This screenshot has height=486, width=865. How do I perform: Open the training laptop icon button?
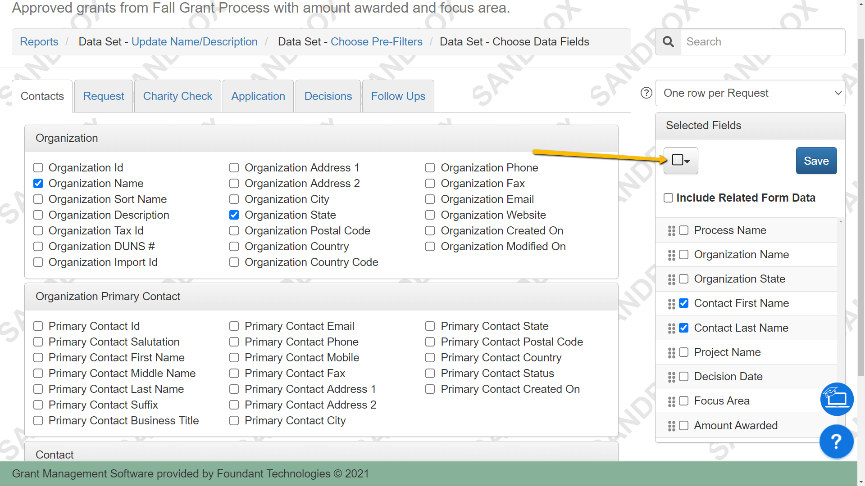tap(837, 399)
